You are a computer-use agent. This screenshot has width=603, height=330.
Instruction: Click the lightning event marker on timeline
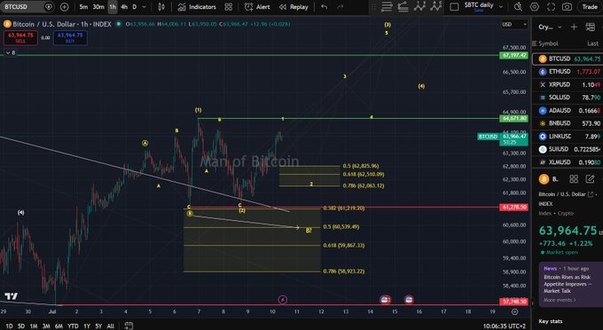tap(283, 300)
